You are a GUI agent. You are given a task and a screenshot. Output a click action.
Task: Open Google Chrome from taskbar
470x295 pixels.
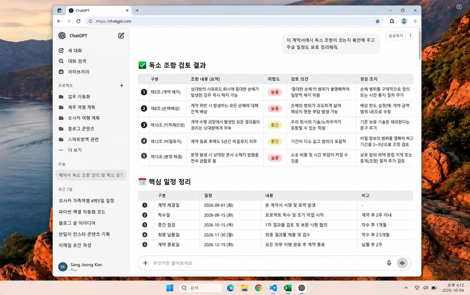coord(258,288)
